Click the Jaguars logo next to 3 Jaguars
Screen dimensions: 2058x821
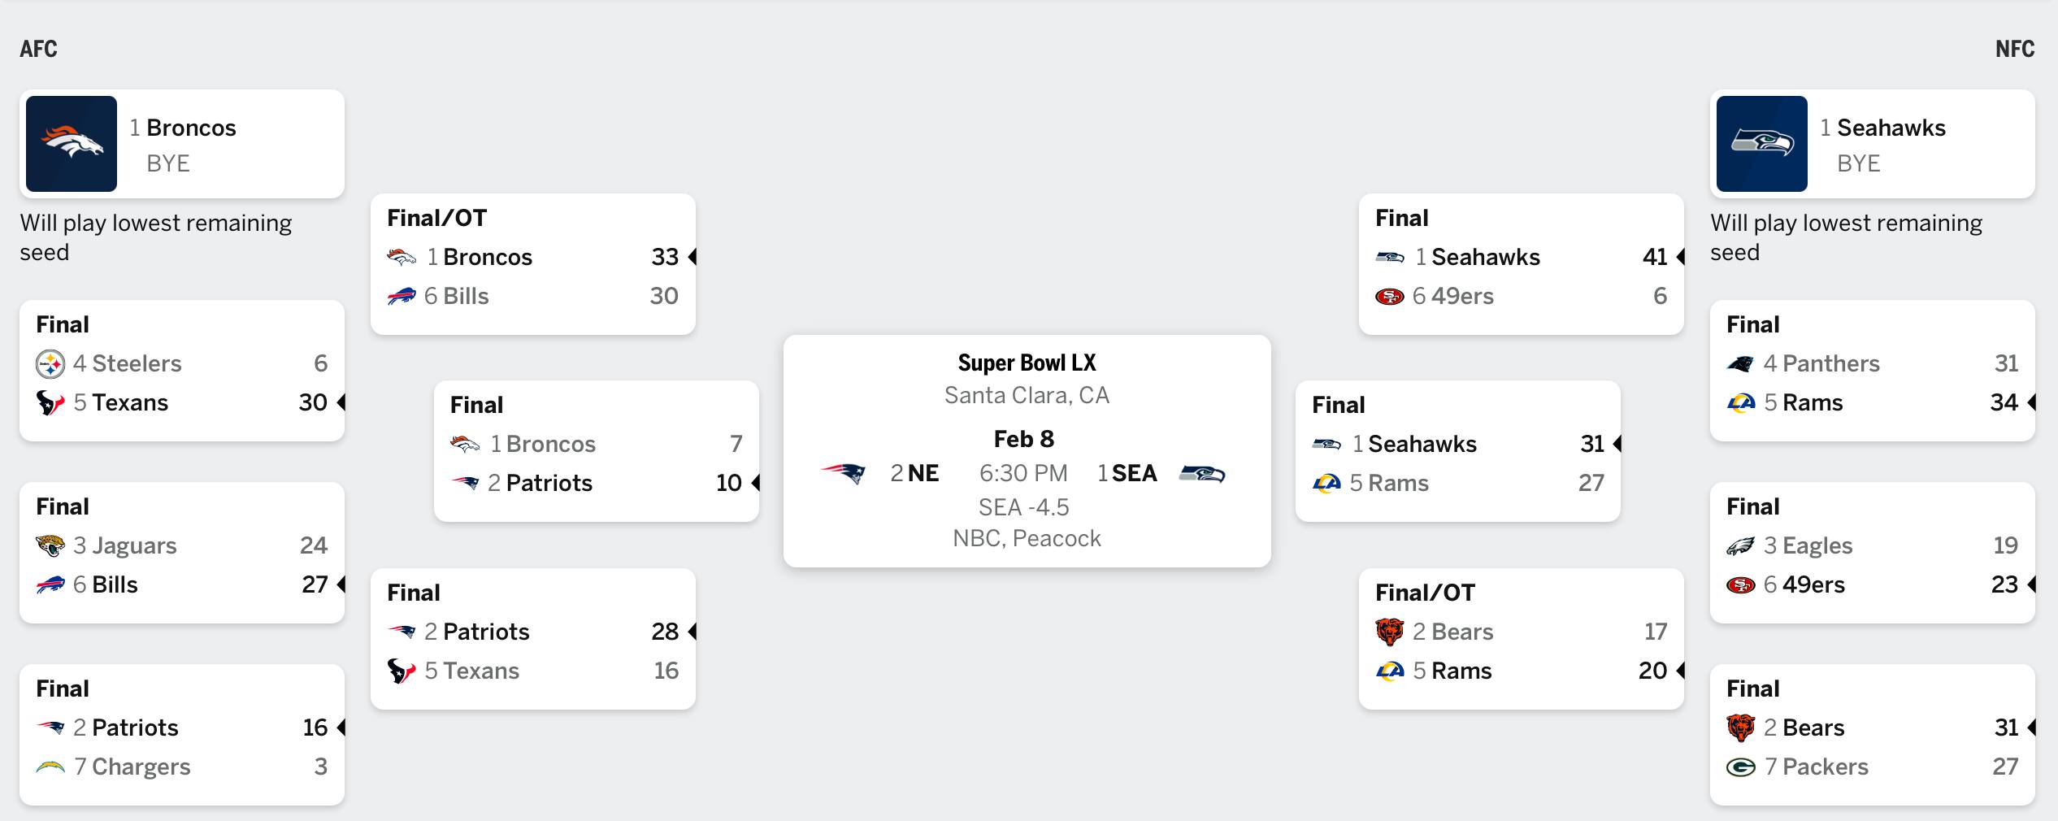(50, 545)
